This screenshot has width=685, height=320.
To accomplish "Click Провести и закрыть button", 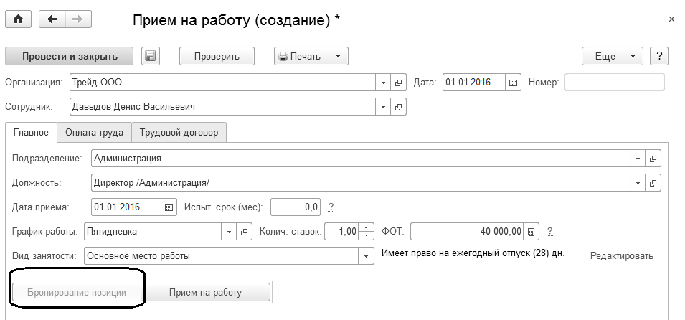I will point(70,57).
